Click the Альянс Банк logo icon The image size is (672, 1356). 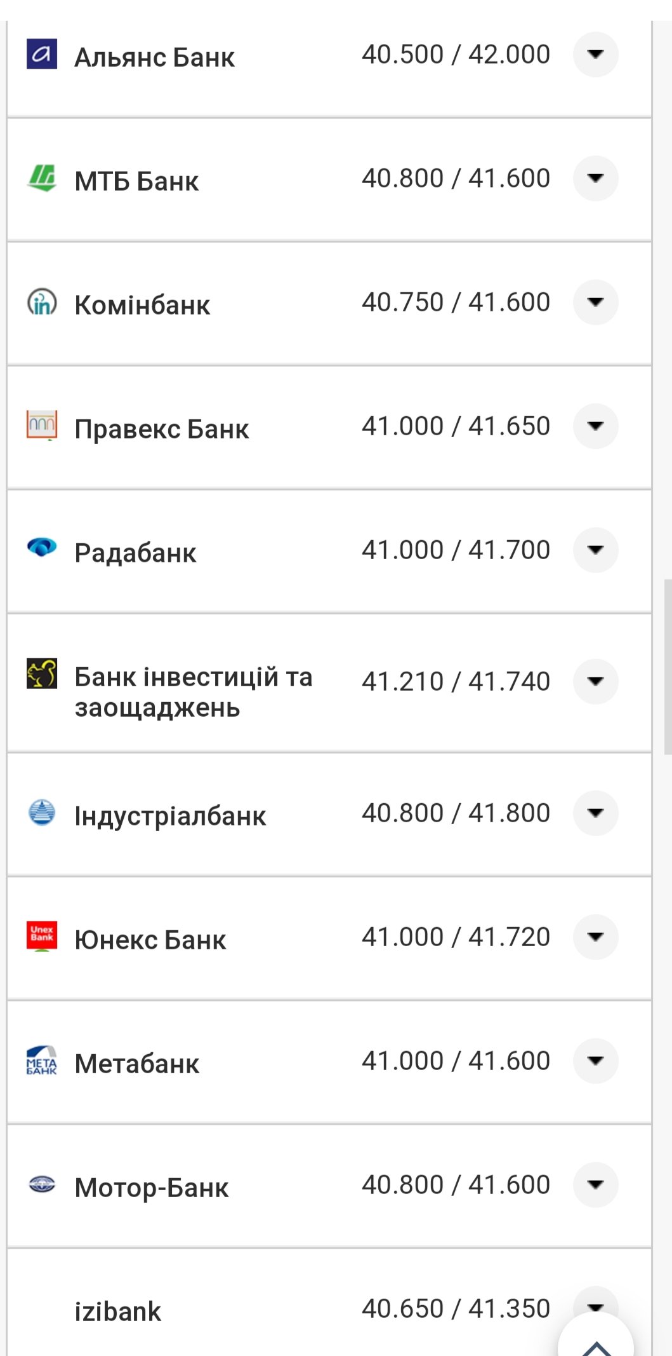(x=42, y=54)
